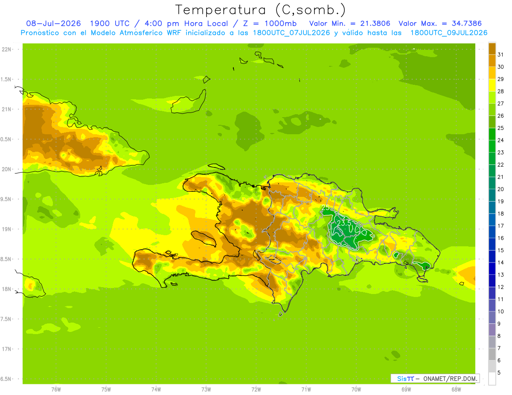Click legend value '28'
512x395 pixels.
[x=501, y=91]
